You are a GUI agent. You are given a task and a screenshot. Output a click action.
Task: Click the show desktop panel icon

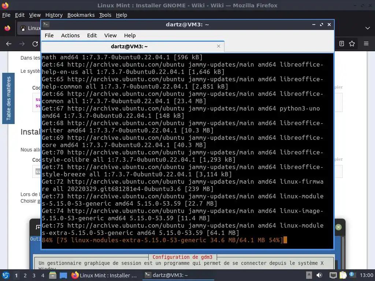click(x=63, y=275)
